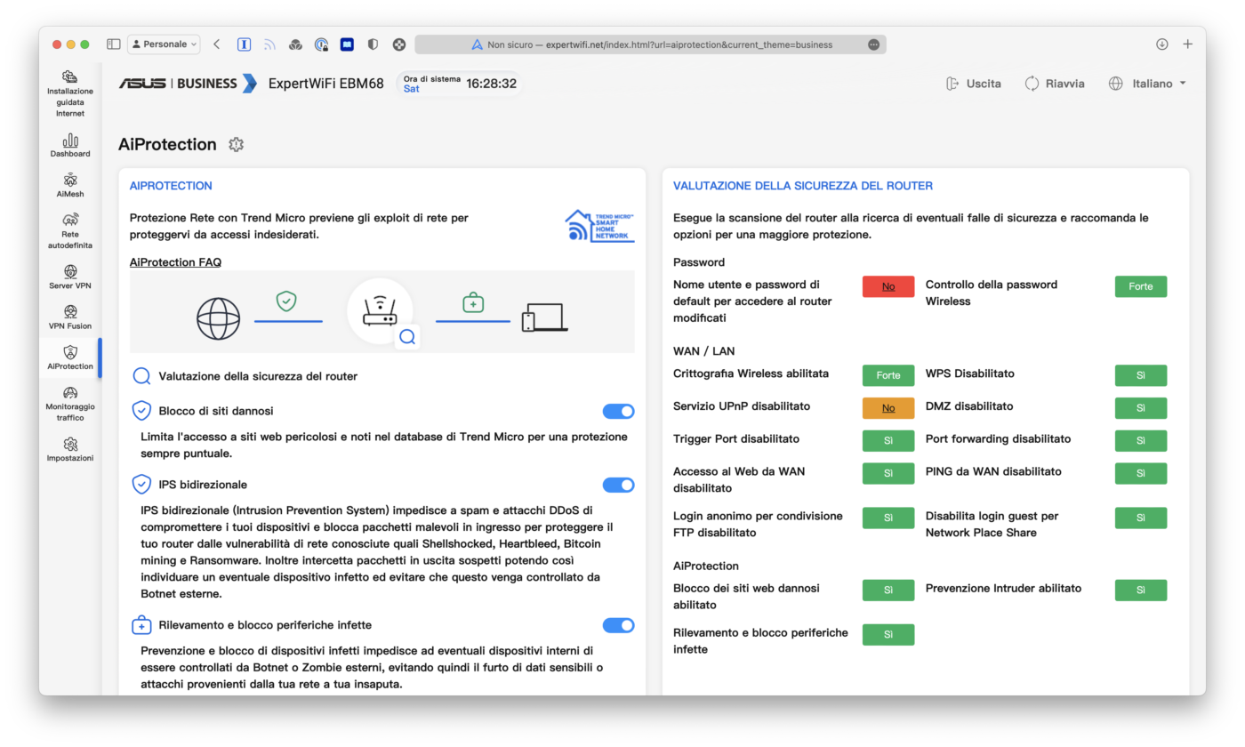Open the page options ellipsis in address bar
The height and width of the screenshot is (747, 1245).
tap(873, 44)
